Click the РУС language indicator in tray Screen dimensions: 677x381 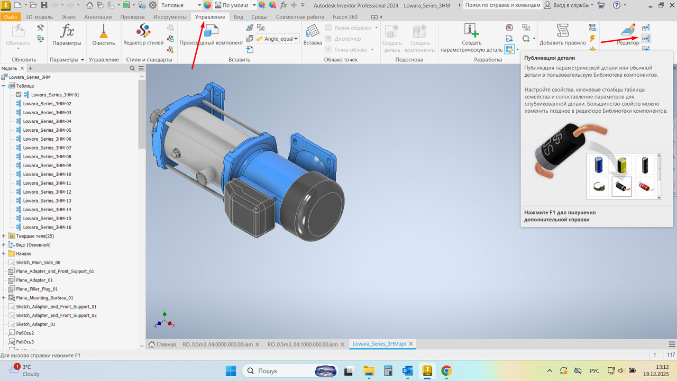[x=594, y=370]
